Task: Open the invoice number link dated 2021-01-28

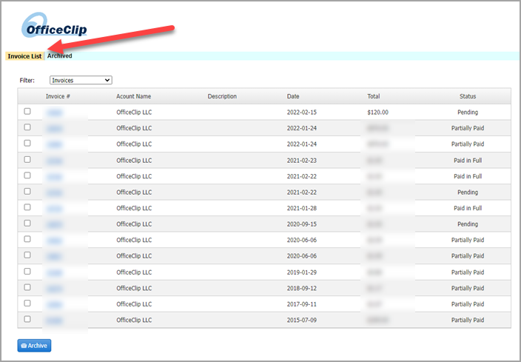Action: 54,209
